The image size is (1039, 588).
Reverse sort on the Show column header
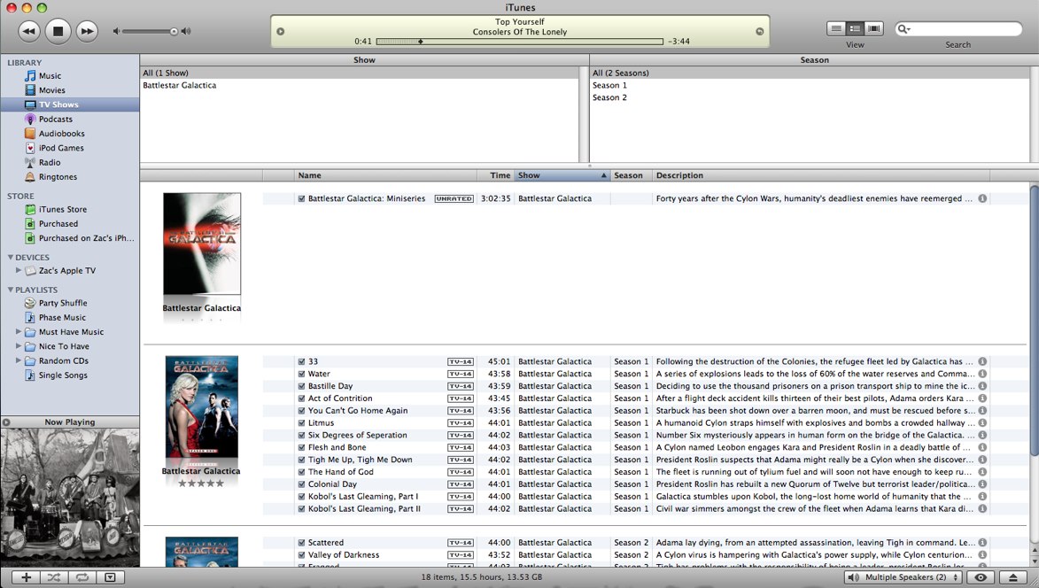562,175
